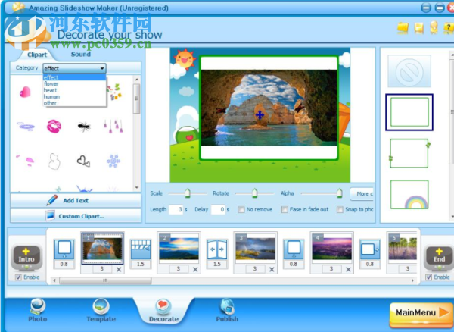Go to the Decorate step
This screenshot has width=454, height=332.
163,311
